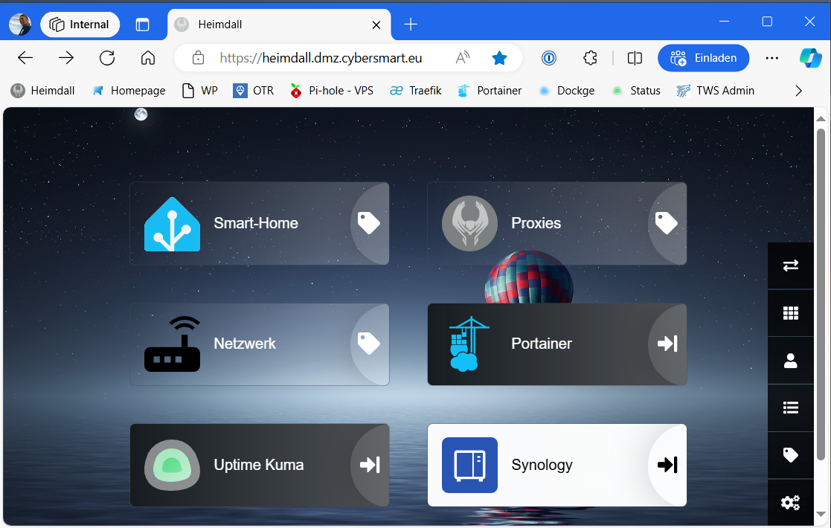Open the 1Password extension icon
This screenshot has width=831, height=528.
point(549,58)
